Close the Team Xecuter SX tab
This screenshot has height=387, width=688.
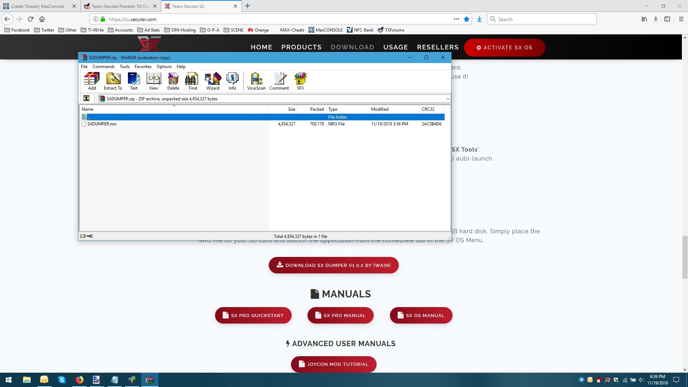tap(235, 6)
